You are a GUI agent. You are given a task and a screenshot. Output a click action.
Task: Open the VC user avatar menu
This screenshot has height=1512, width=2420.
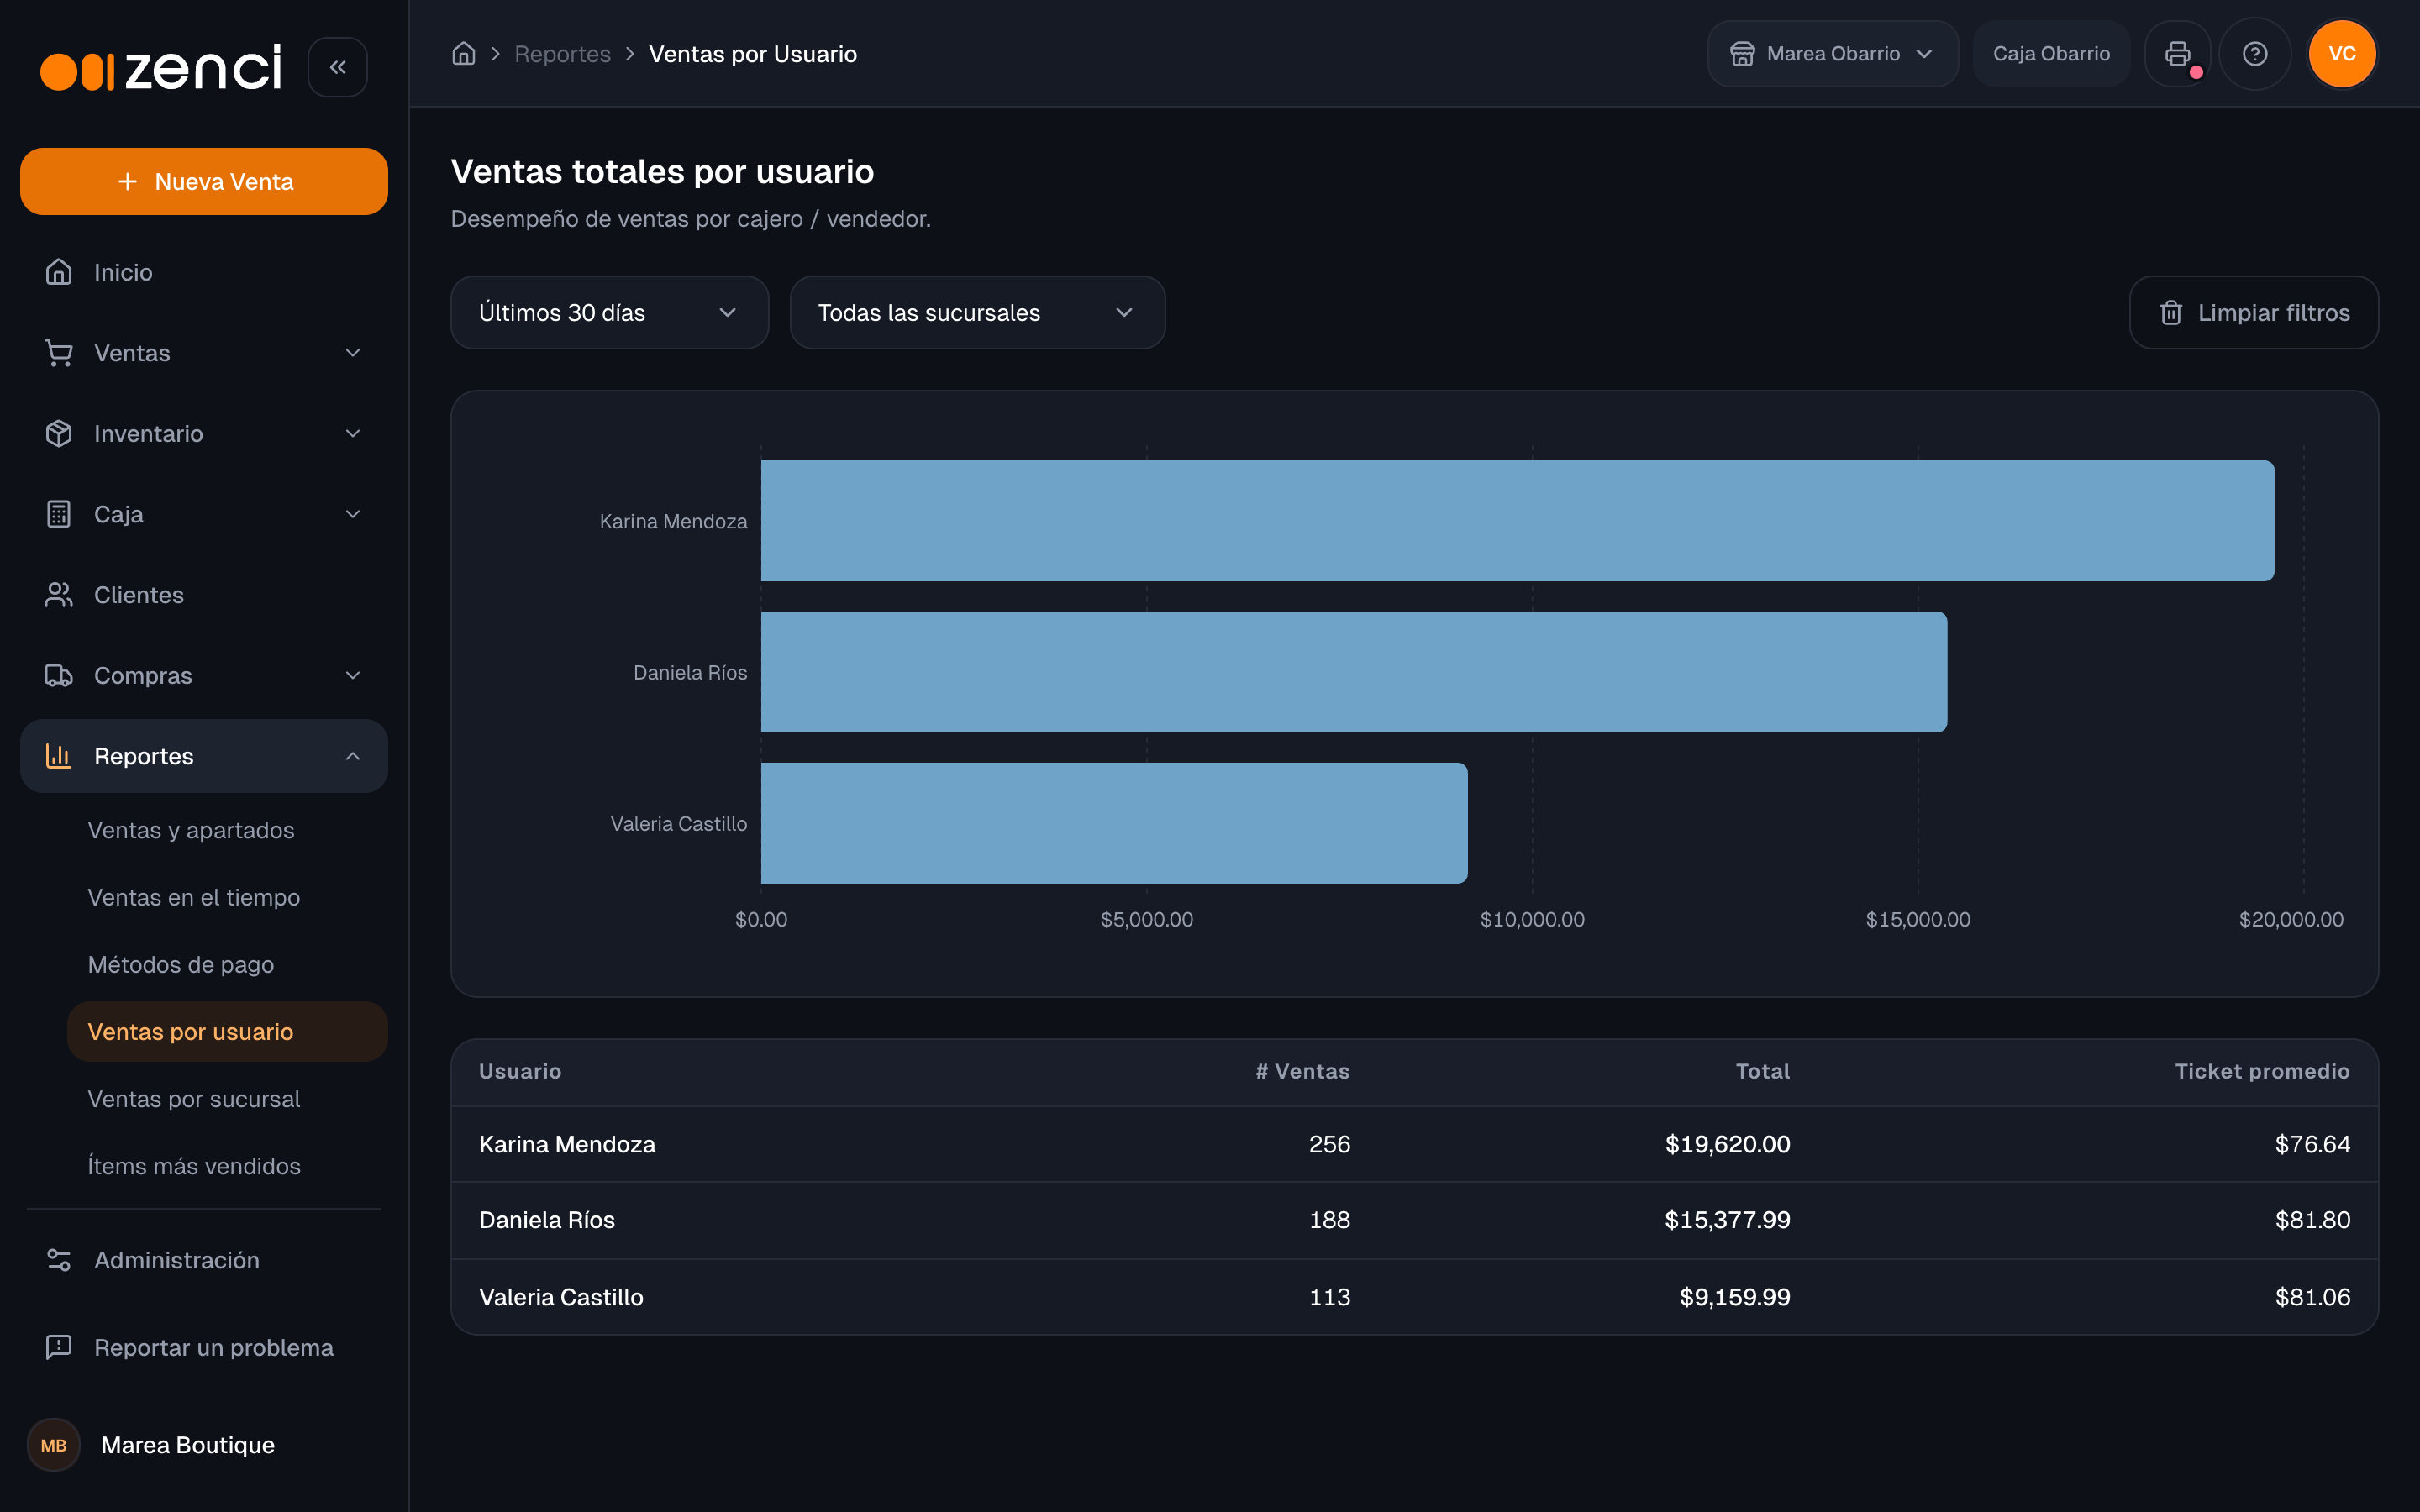(2342, 54)
